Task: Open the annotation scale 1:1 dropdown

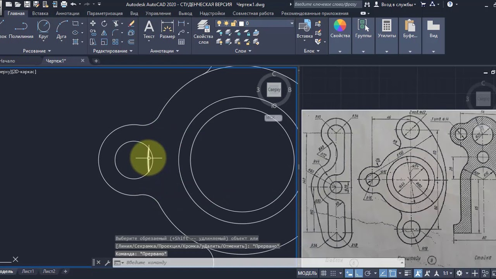Action: click(x=448, y=273)
